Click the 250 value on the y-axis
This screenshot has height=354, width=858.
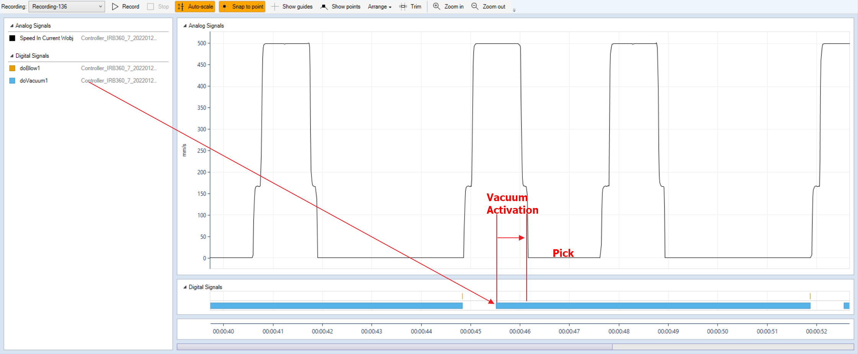(202, 151)
